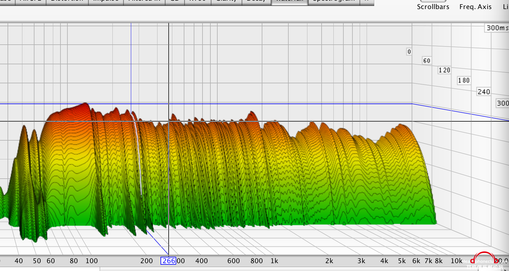Click the 80 Hz frequency axis label

point(74,261)
